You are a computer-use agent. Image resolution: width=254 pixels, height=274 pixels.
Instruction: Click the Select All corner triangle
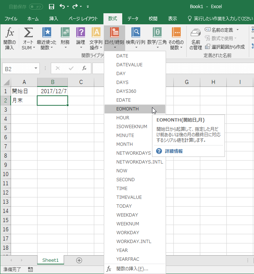tap(6, 82)
